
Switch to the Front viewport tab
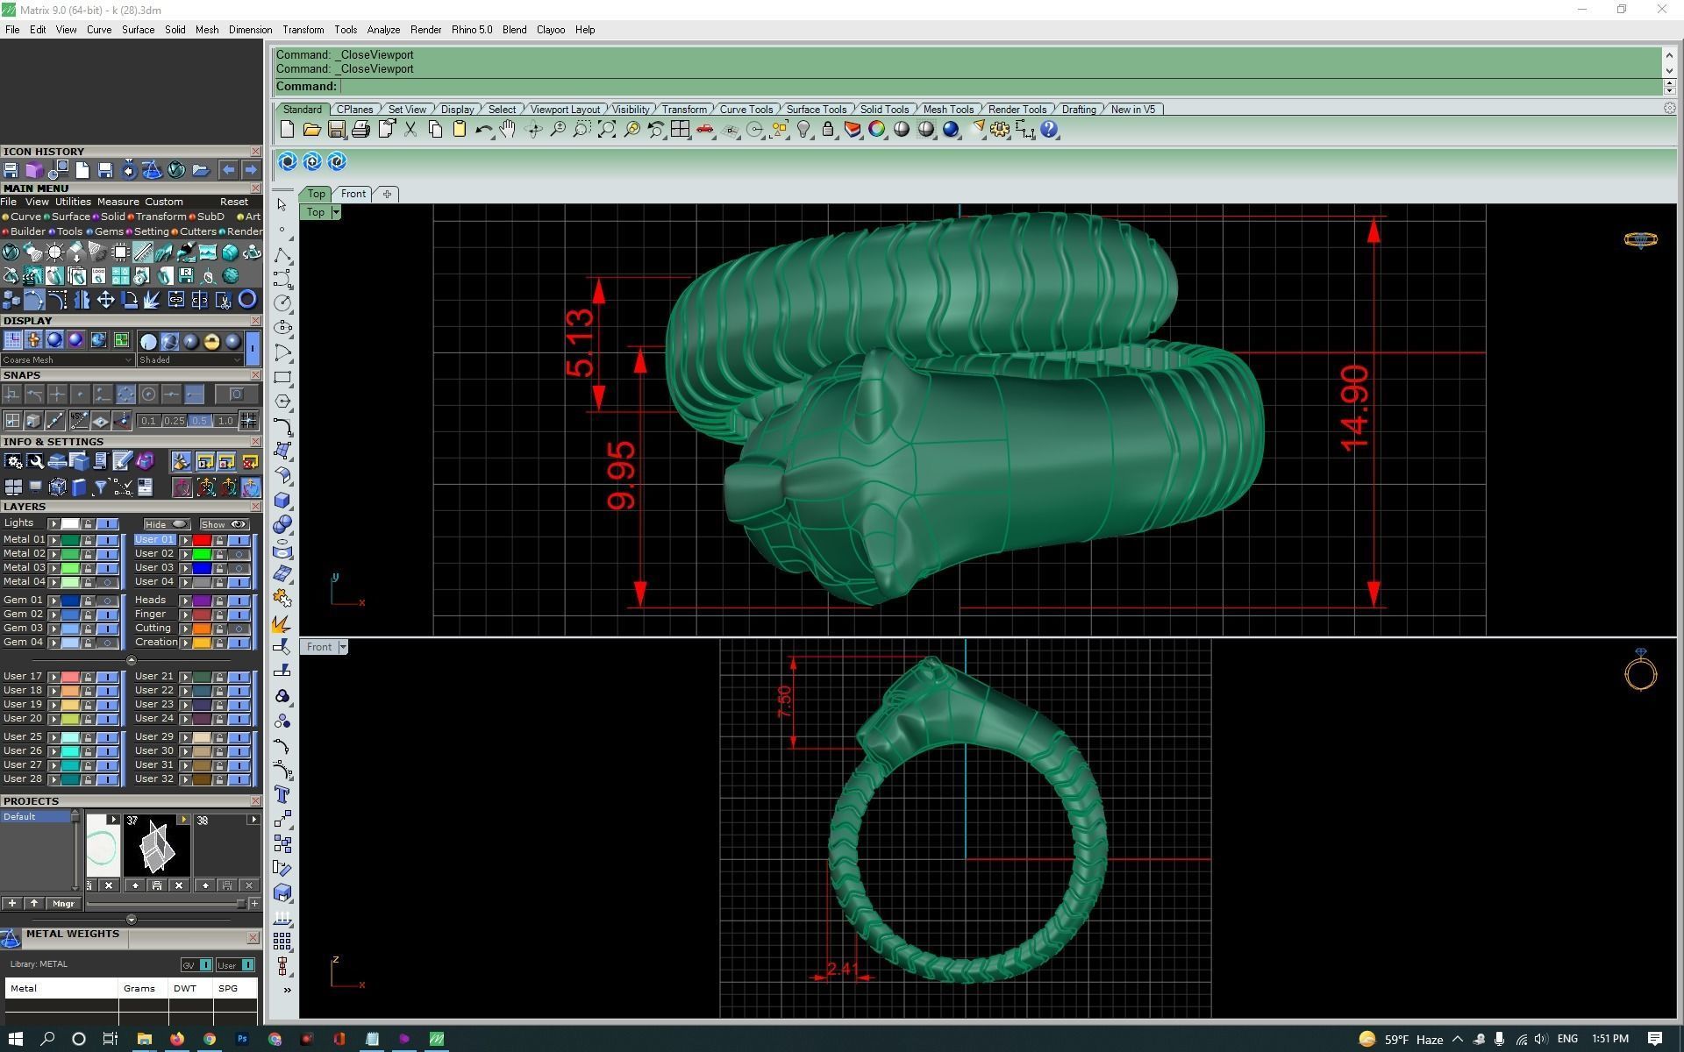click(353, 194)
